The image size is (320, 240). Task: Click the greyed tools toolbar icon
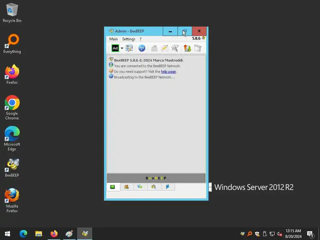click(175, 48)
